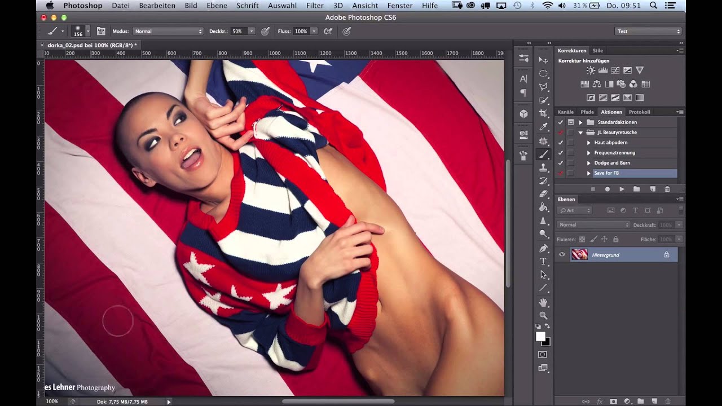Select the Clone Stamp tool

543,167
